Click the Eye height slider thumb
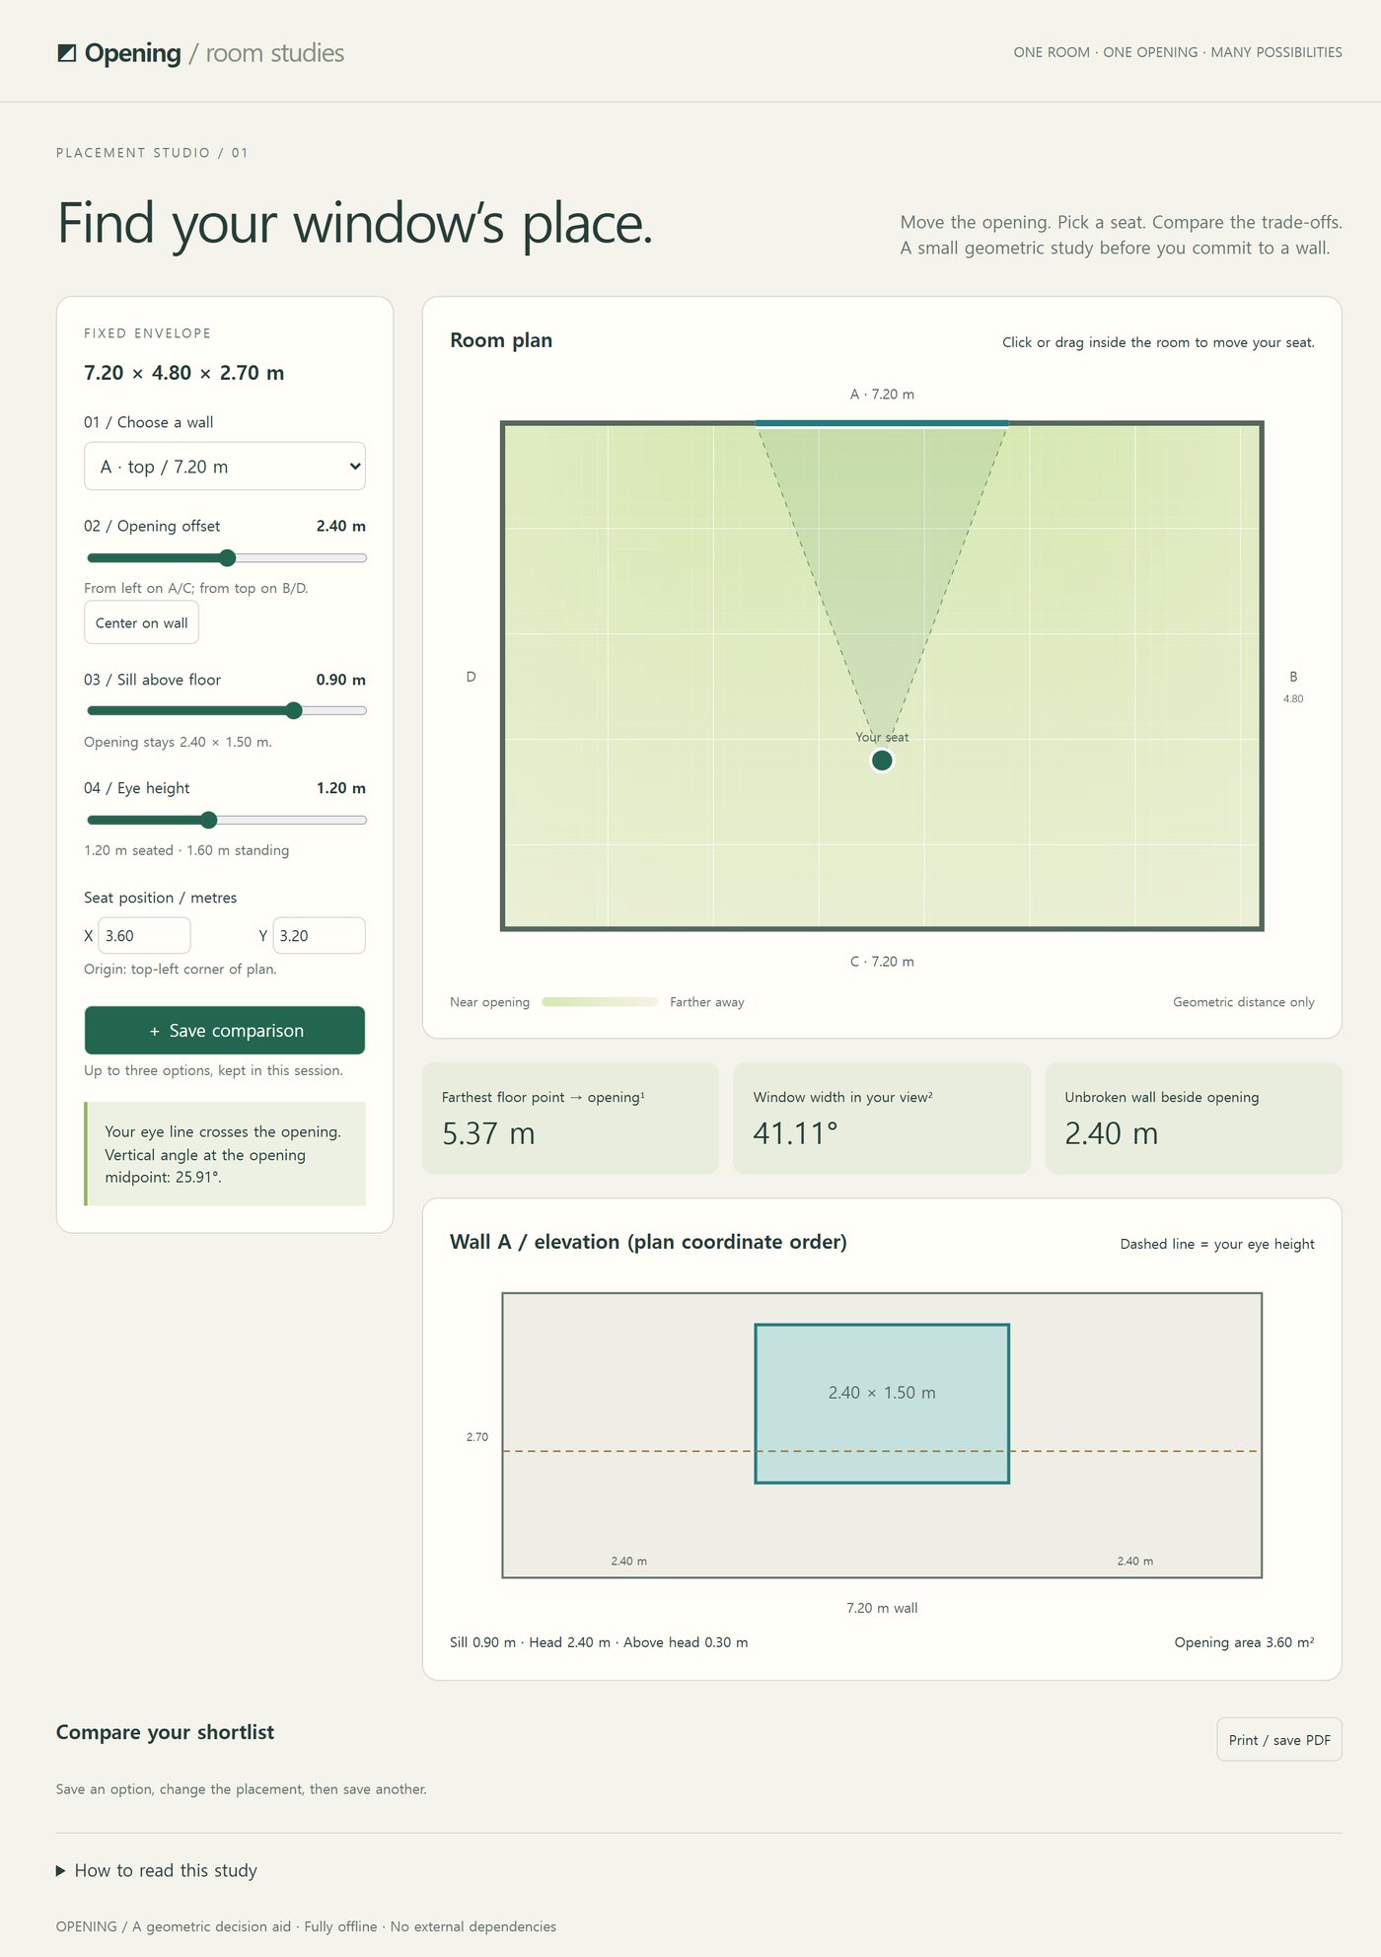 208,820
